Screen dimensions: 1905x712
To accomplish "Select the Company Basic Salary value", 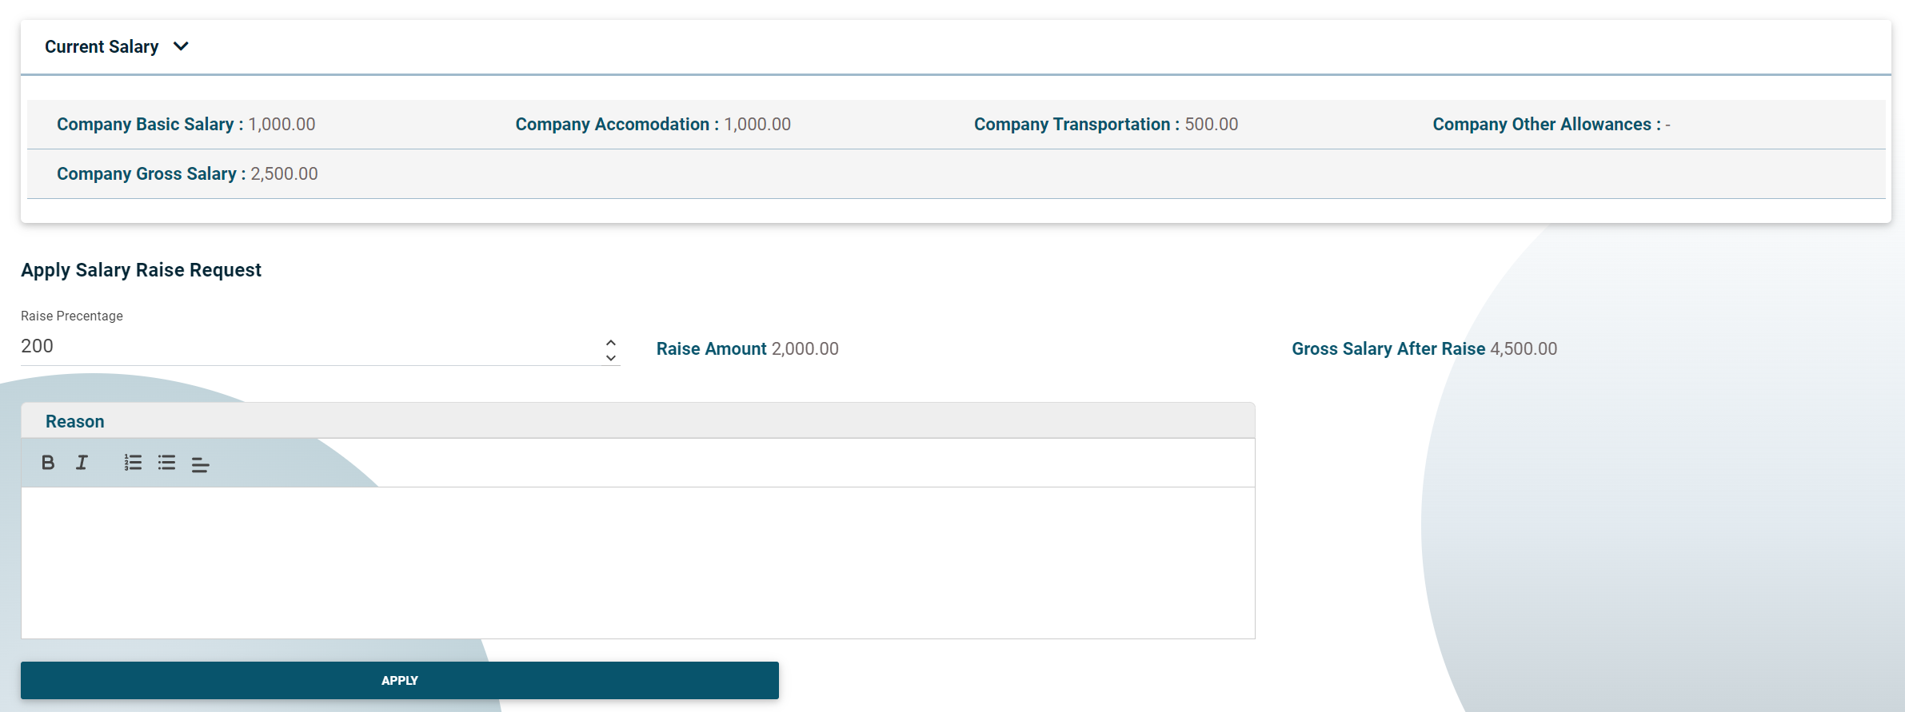I will (x=282, y=124).
